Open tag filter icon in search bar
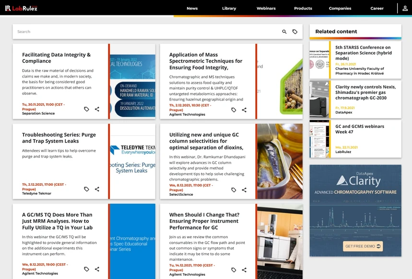The height and width of the screenshot is (279, 412). pyautogui.click(x=295, y=32)
